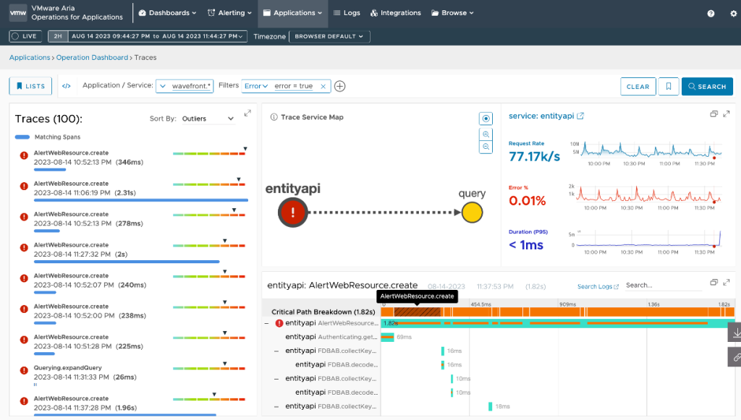741x420 pixels.
Task: Follow the Operation Dashboard breadcrumb link
Action: tap(92, 58)
